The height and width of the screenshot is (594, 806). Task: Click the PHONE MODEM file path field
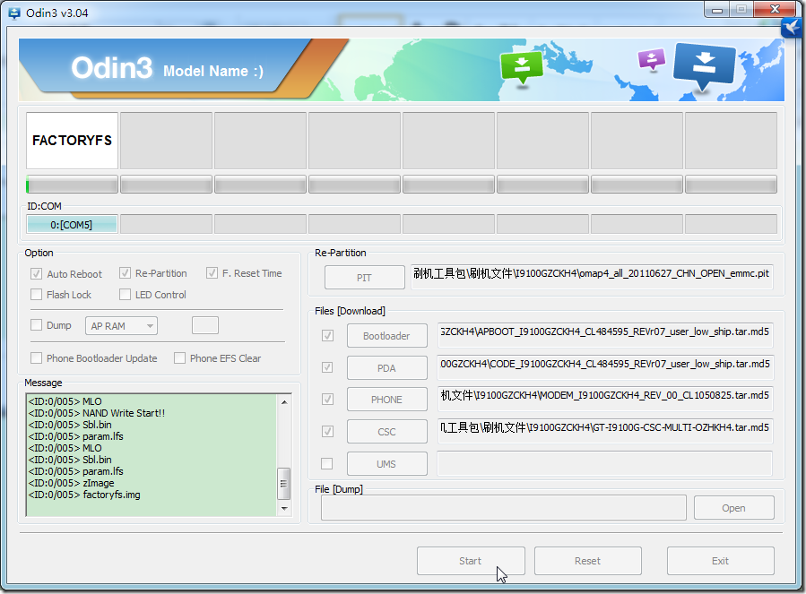tap(605, 399)
